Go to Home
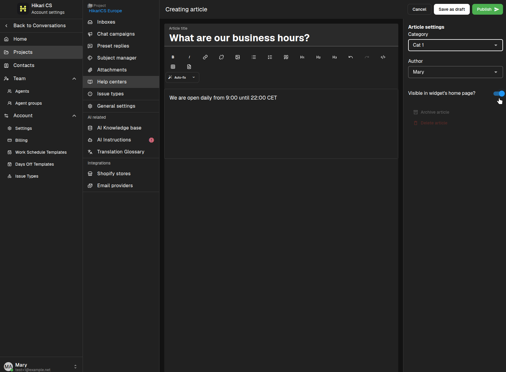The image size is (506, 372). (x=41, y=39)
